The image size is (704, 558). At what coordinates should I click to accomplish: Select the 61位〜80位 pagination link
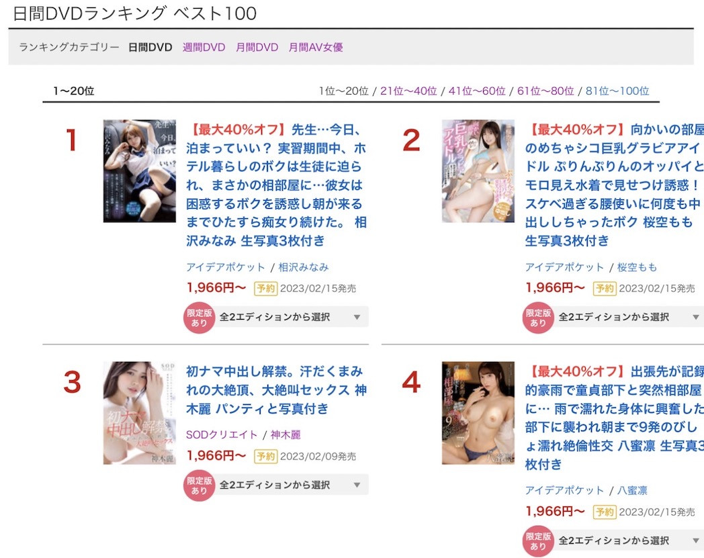545,91
